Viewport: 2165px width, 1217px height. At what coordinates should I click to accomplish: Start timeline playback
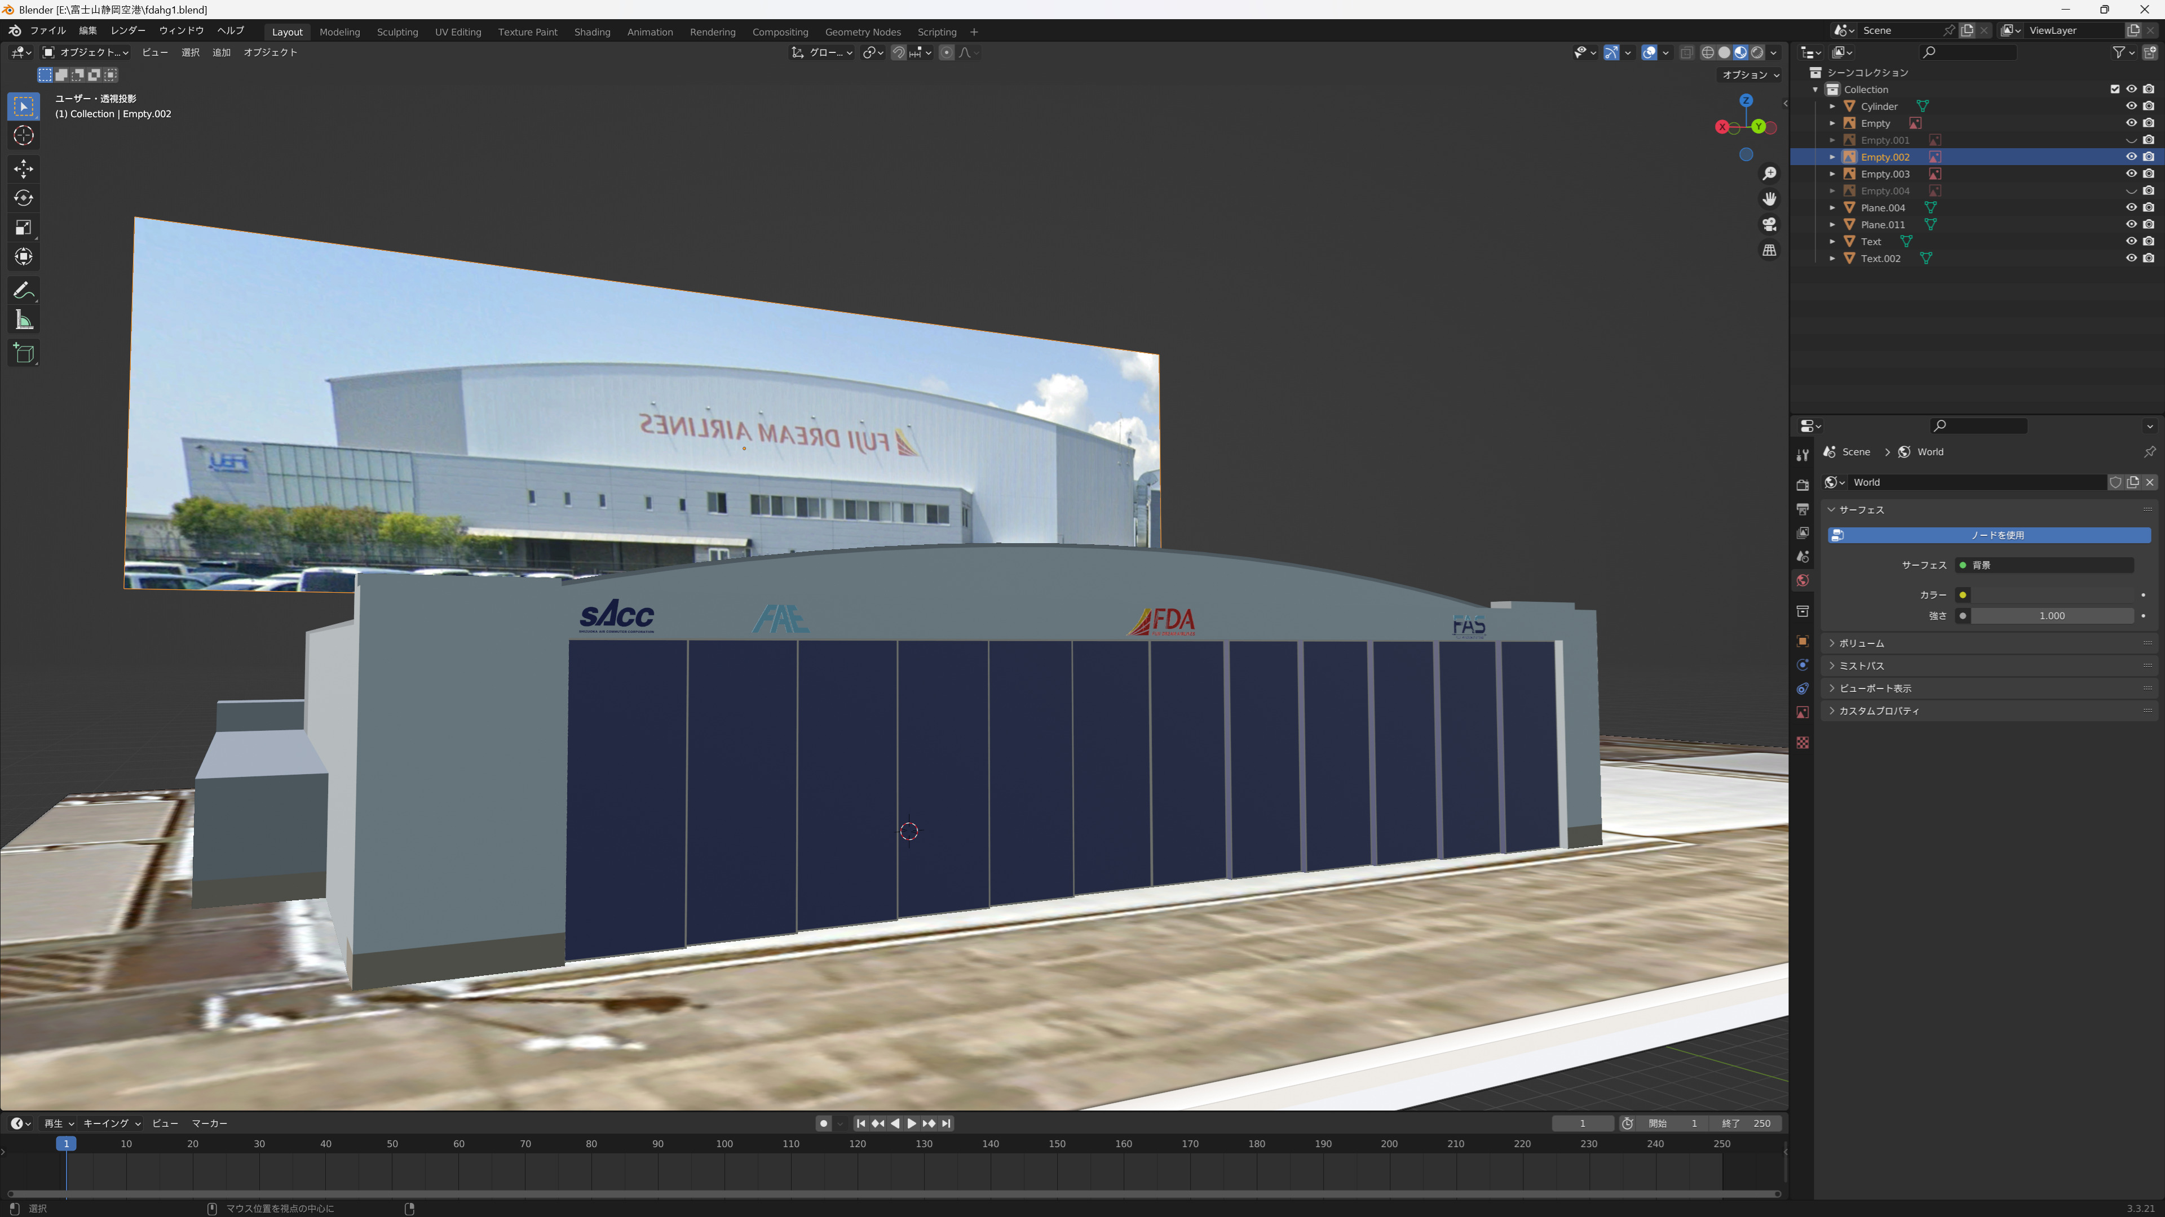tap(912, 1124)
